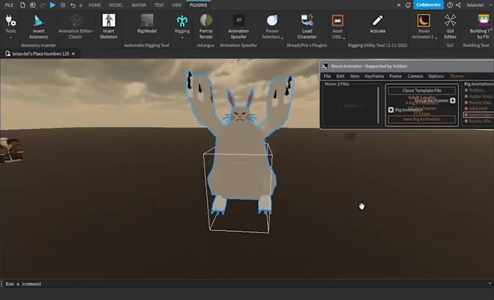Click the Load Character plugin icon
Screen dimensions: 494x300
pos(307,27)
